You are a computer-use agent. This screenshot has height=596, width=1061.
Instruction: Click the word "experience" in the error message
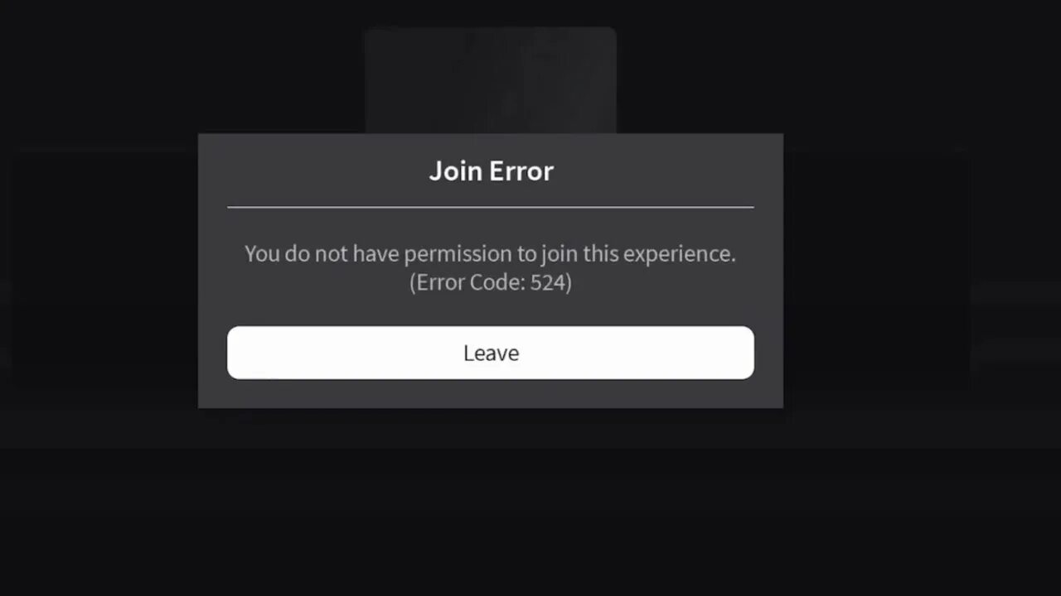676,254
